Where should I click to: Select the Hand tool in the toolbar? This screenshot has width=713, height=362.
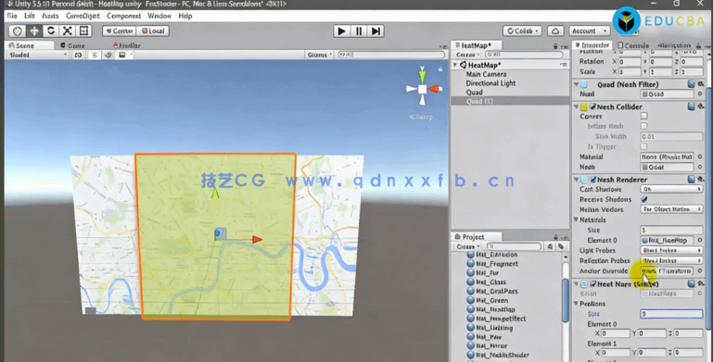tap(18, 31)
